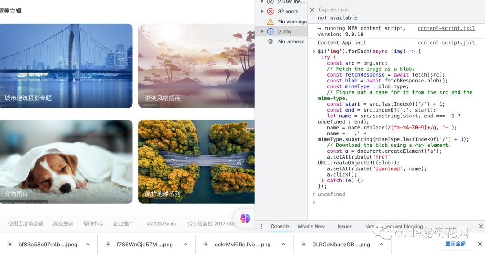Image resolution: width=485 pixels, height=254 pixels.
Task: Open DevTools drawer three-dot menu
Action: [x=261, y=227]
